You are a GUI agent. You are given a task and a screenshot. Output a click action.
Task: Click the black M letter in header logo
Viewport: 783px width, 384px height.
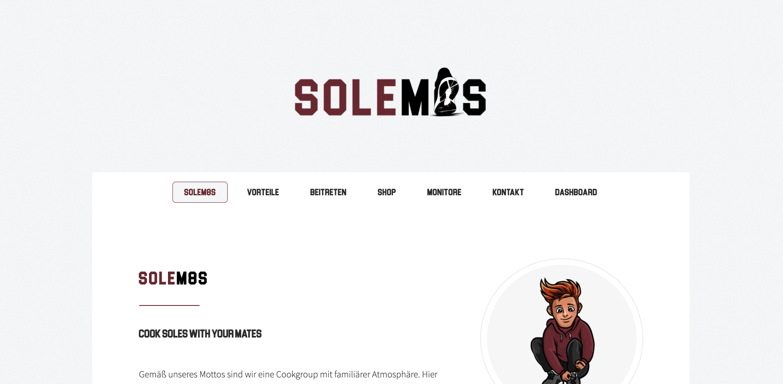(x=416, y=97)
